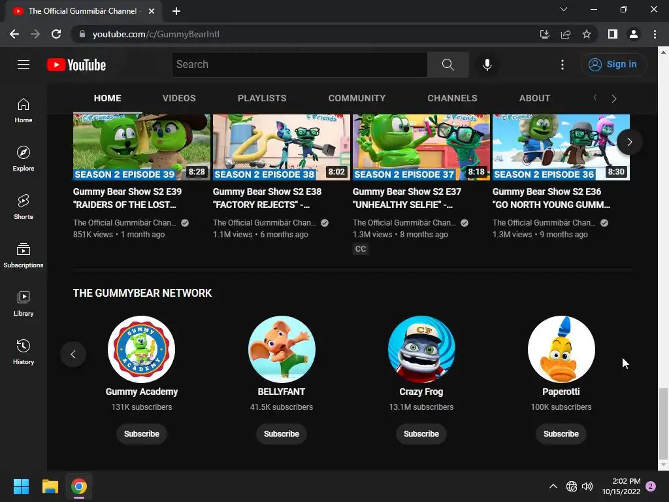Subscribe to BELLYFANT
Viewport: 669px width, 502px height.
(282, 434)
